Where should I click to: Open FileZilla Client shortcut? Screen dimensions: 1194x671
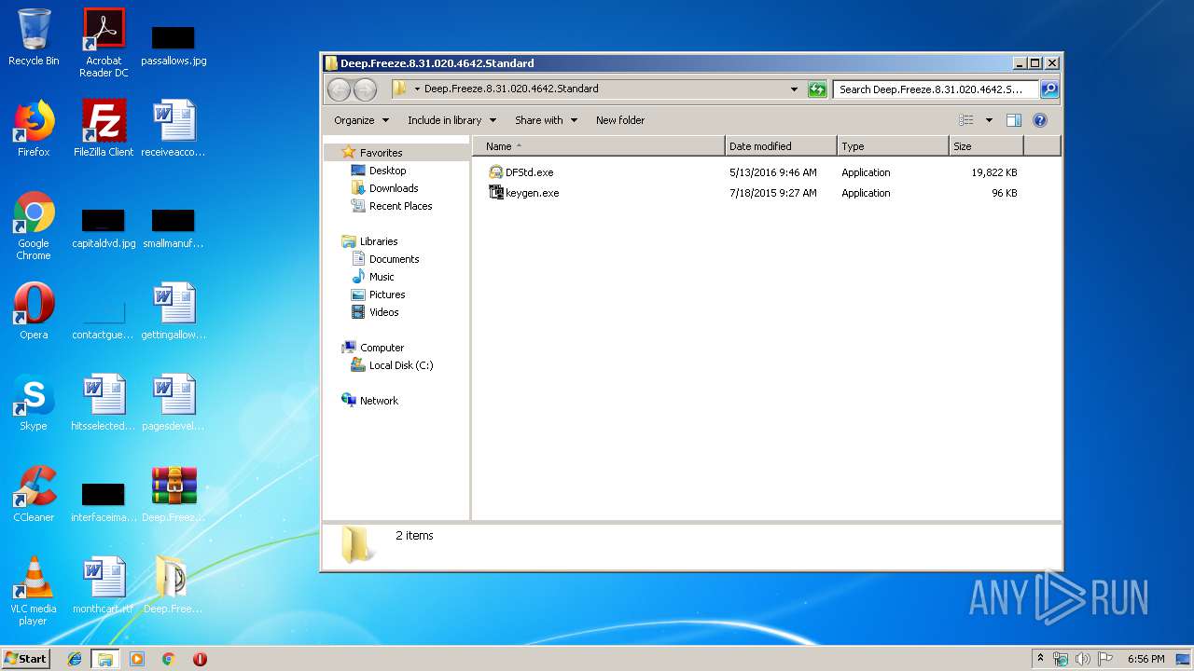click(x=104, y=129)
